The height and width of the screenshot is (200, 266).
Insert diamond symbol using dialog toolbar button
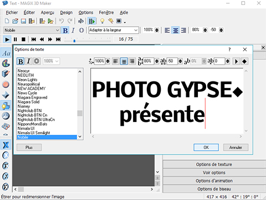(x=244, y=61)
